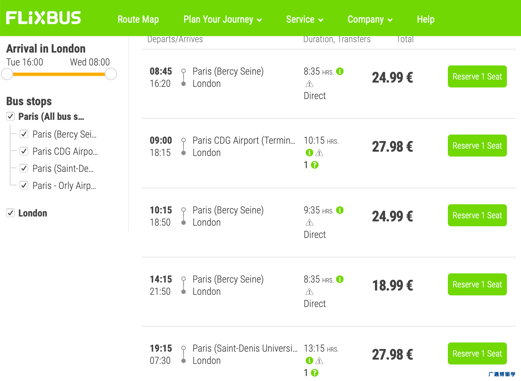Image resolution: width=521 pixels, height=381 pixels.
Task: Uncheck Paris - Orly Airport stop
Action: [24, 186]
